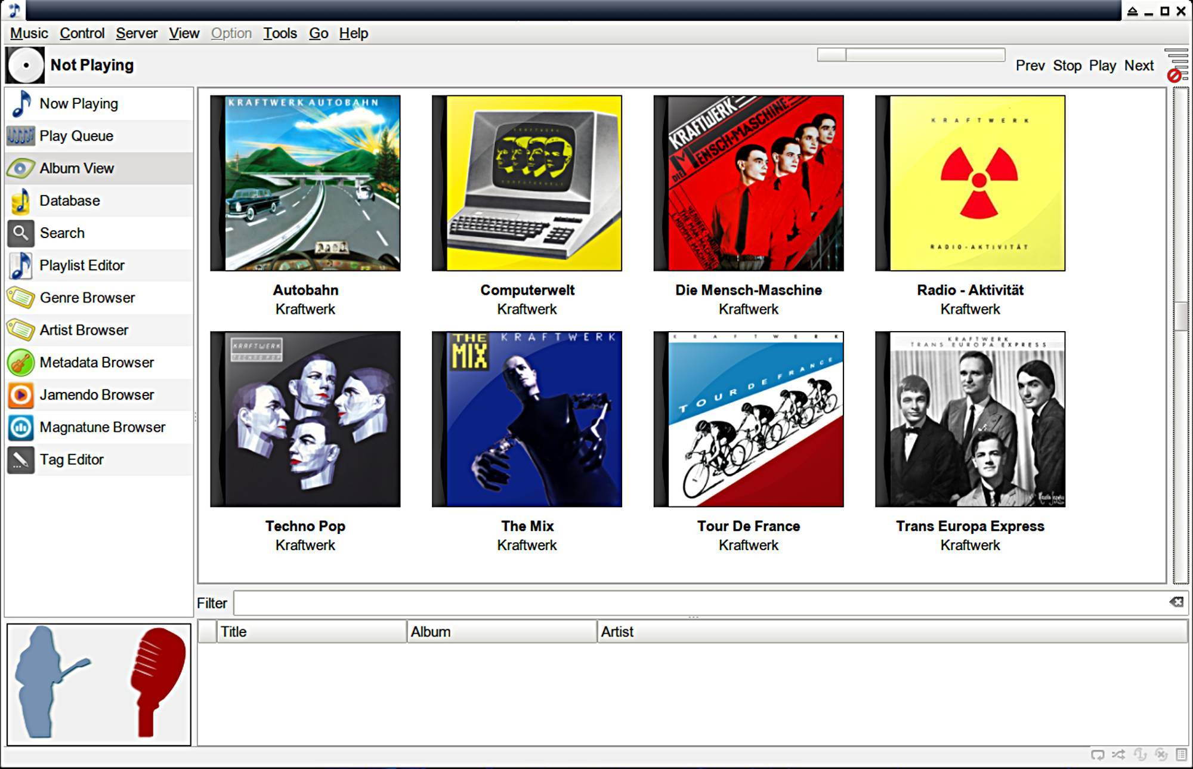Screen dimensions: 1193x769
Task: Toggle consume mode in status bar
Action: [x=1161, y=755]
